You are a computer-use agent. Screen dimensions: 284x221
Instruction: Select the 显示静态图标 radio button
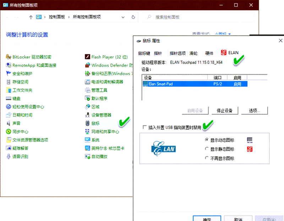(207, 149)
